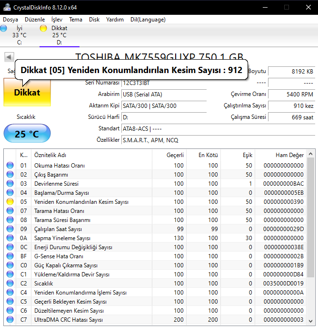Click blue status icon of Sıcaklık row
Image resolution: width=318 pixels, height=327 pixels.
(10, 284)
